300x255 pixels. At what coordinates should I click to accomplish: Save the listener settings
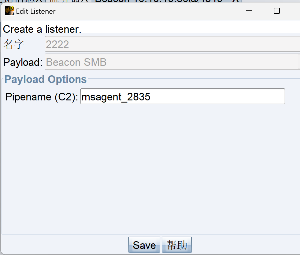(144, 245)
